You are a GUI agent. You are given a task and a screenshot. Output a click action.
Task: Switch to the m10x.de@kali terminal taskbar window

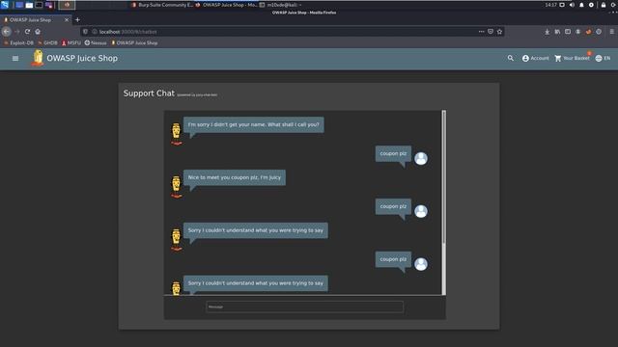(280, 5)
